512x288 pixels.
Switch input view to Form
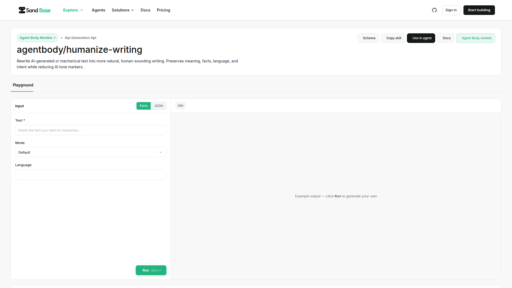pos(143,106)
